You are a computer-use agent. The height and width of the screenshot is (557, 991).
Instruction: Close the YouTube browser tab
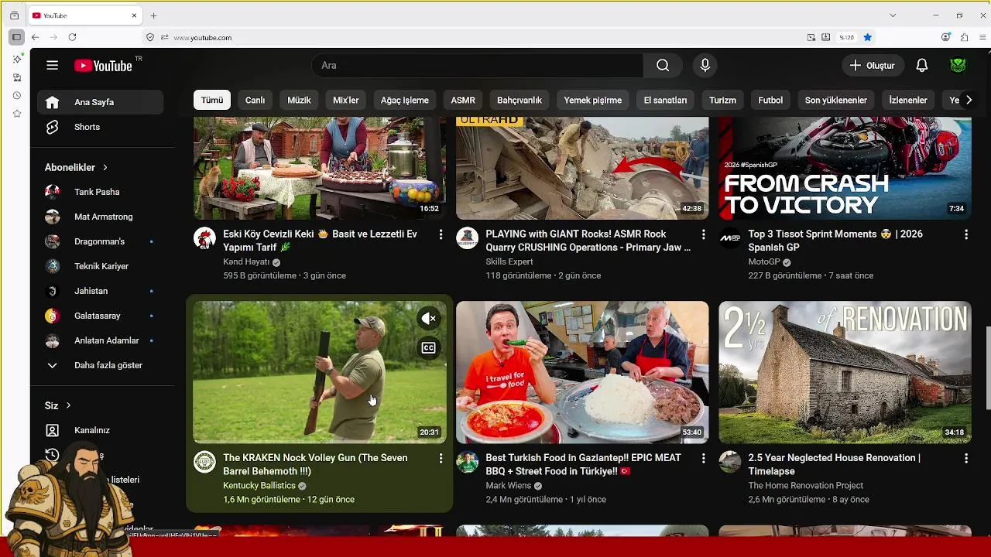[x=134, y=15]
